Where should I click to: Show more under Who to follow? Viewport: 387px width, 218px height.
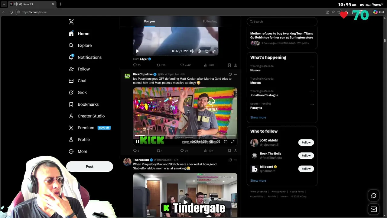pyautogui.click(x=258, y=181)
